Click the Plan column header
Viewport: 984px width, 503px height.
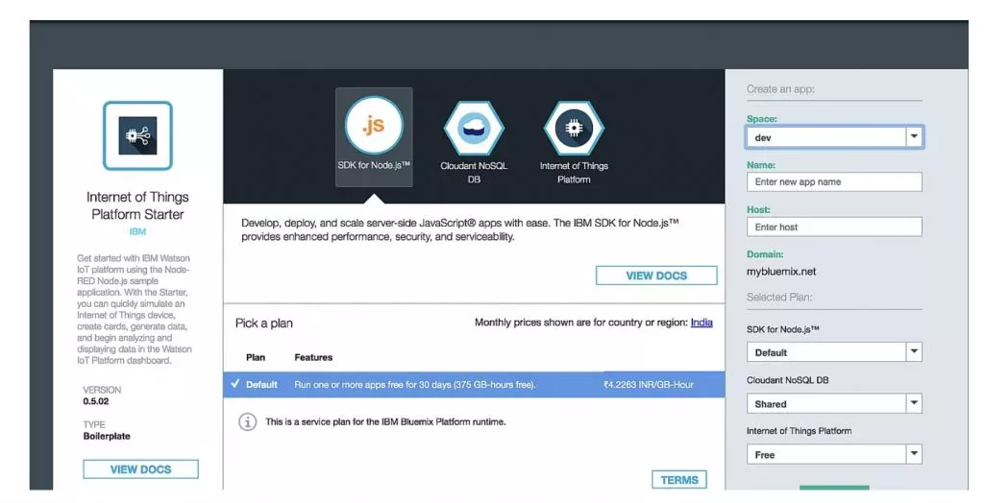256,357
